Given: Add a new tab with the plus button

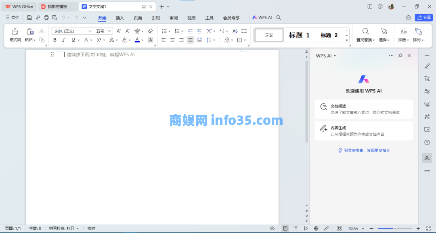Looking at the screenshot, I should [162, 7].
